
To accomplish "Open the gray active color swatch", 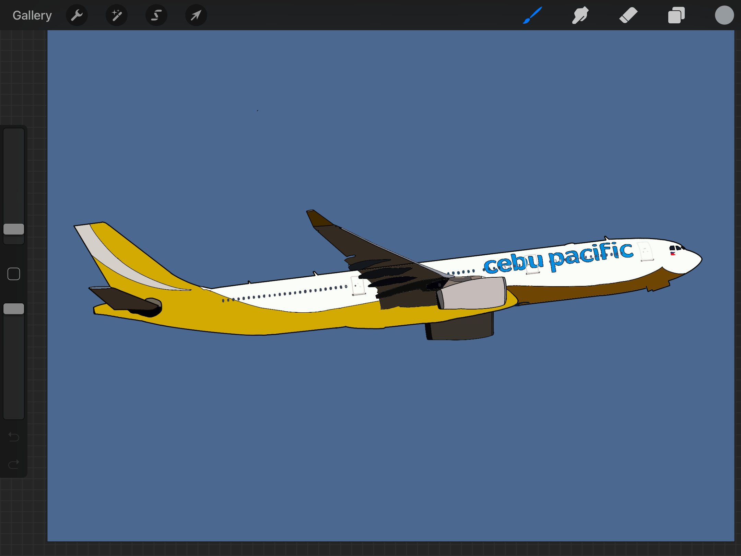I will [724, 15].
